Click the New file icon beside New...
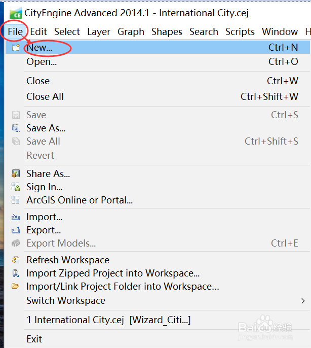 [x=16, y=47]
